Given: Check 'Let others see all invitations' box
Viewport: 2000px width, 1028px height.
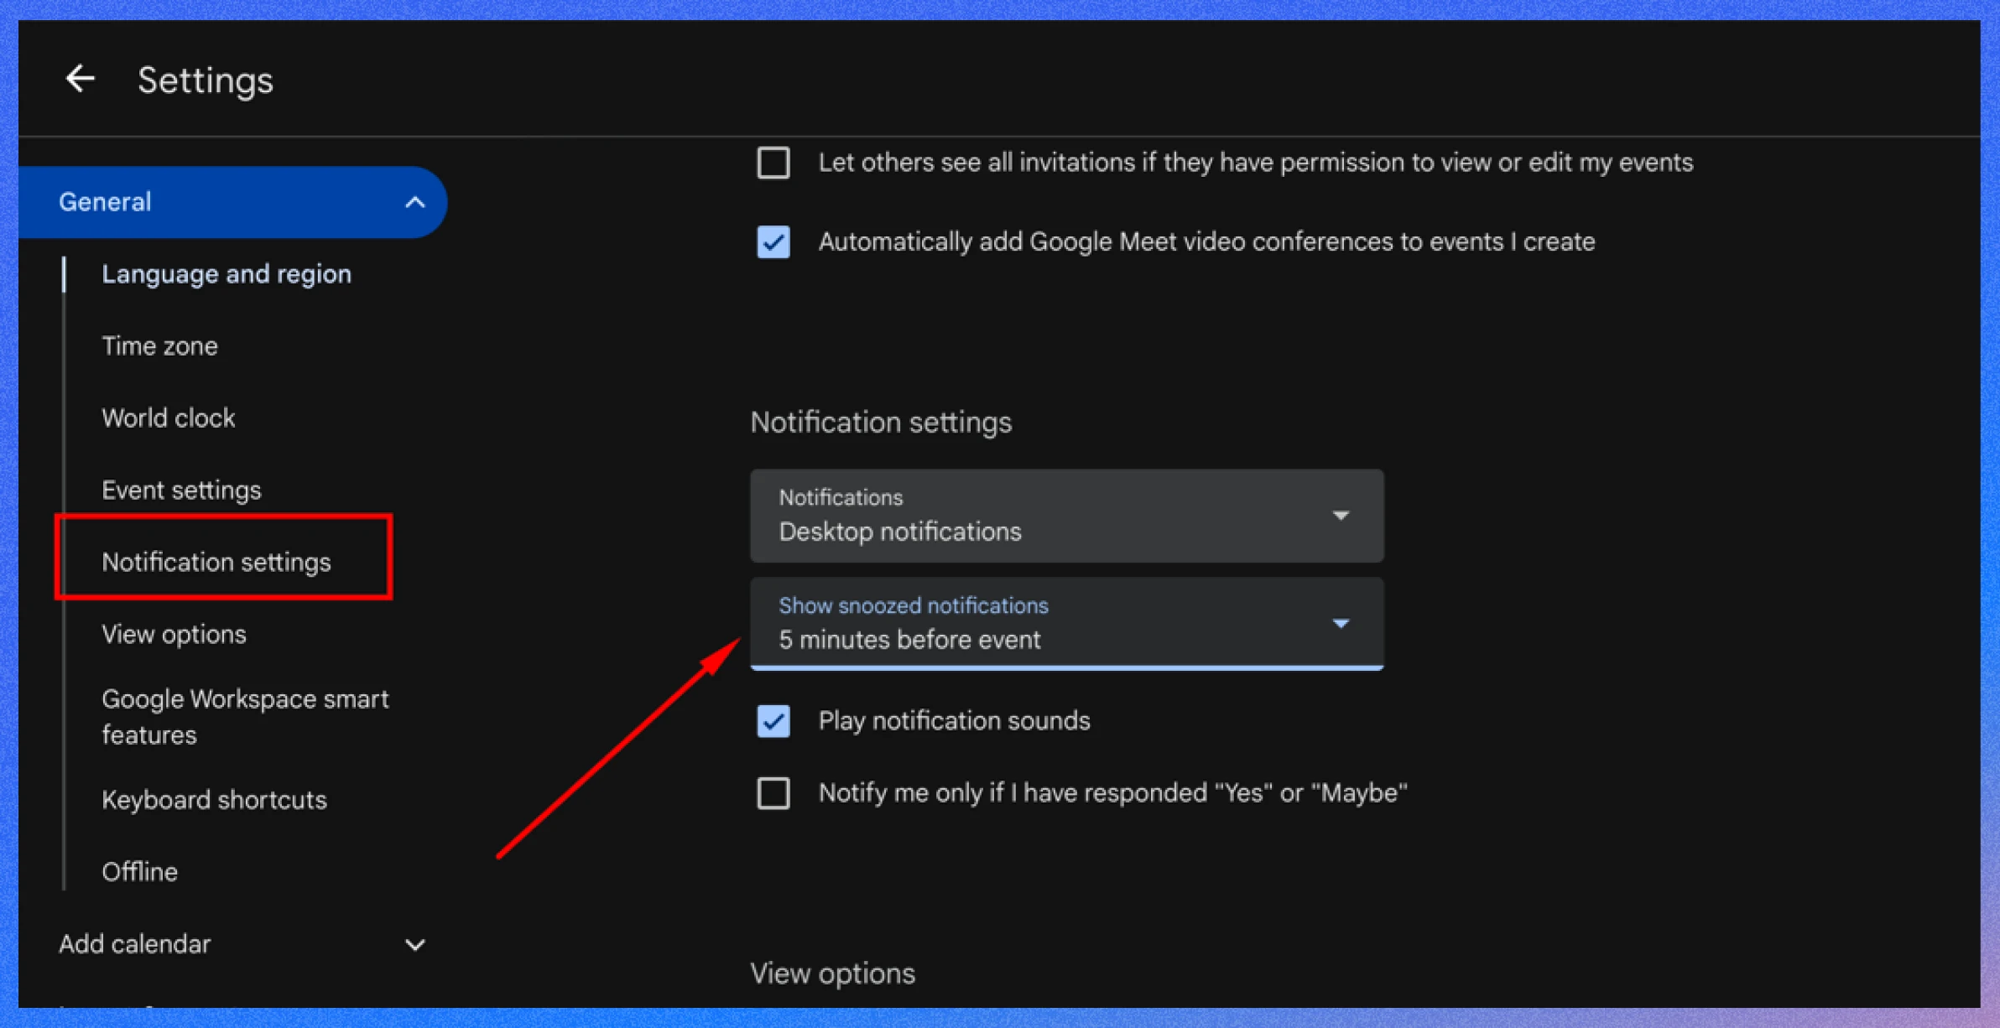Looking at the screenshot, I should pos(773,163).
